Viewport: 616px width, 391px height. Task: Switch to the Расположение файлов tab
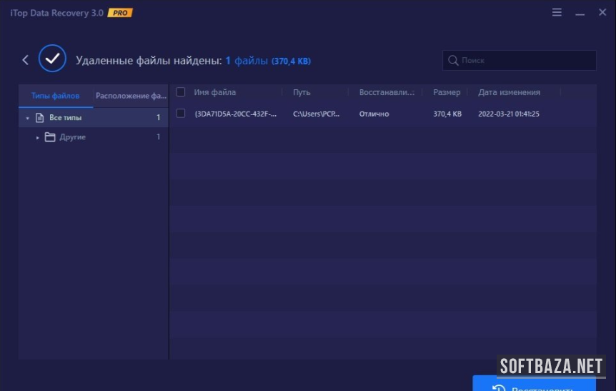[x=131, y=96]
